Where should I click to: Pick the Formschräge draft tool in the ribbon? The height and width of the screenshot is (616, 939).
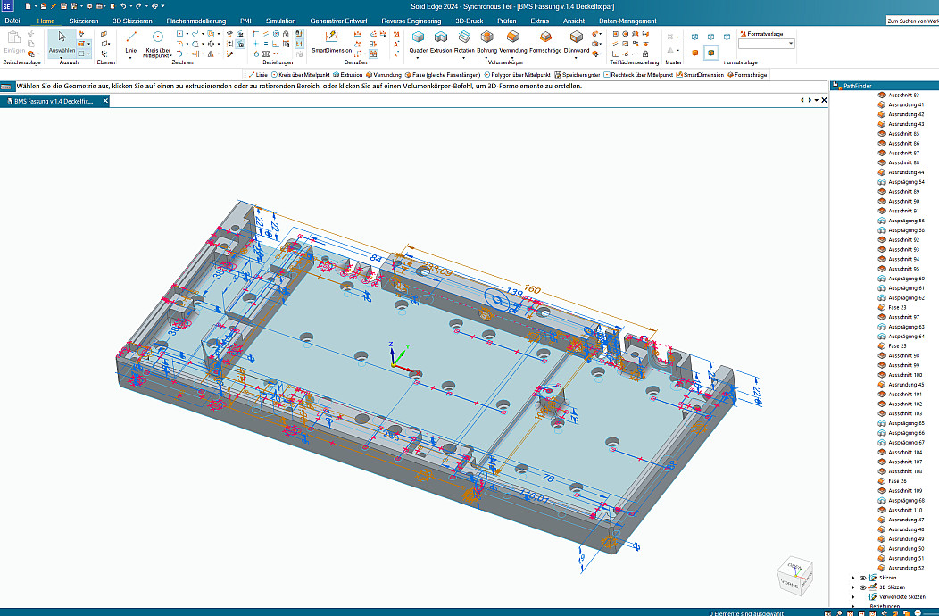coord(544,40)
